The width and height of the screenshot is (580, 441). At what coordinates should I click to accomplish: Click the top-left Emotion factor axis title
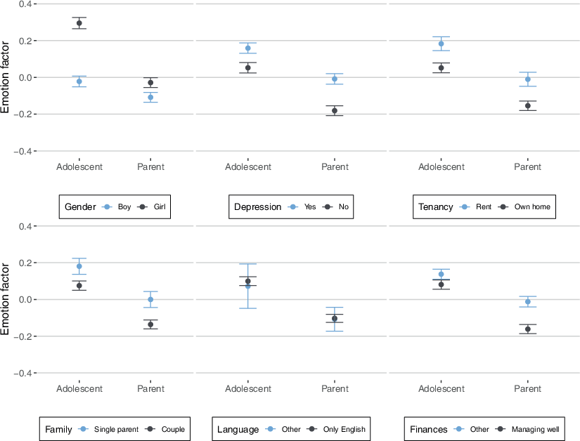coord(6,77)
